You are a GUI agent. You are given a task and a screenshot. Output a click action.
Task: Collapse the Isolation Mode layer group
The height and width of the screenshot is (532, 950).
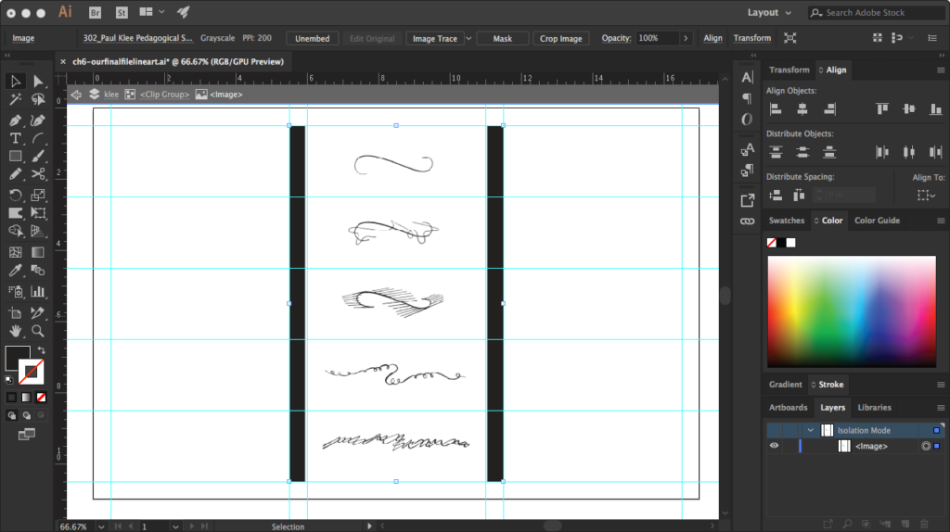(810, 430)
